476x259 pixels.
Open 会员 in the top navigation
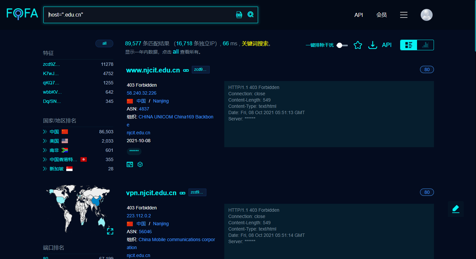(382, 15)
